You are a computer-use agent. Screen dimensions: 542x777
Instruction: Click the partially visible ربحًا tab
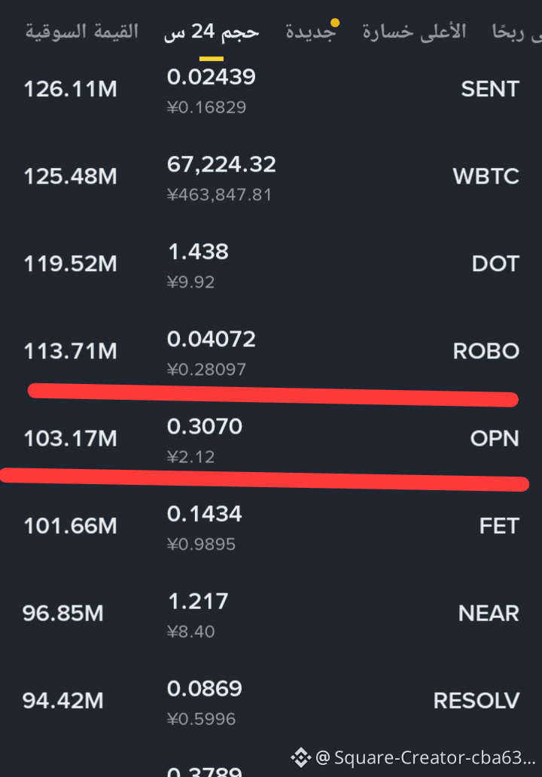516,32
